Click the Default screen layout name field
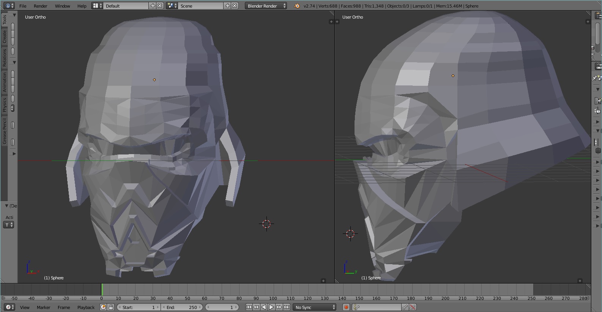Image resolution: width=602 pixels, height=312 pixels. 126,6
